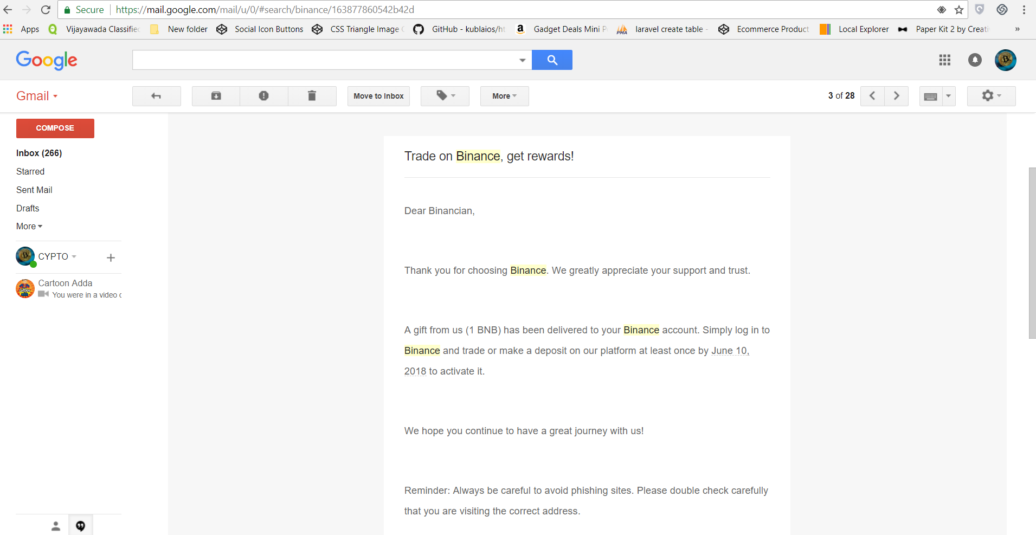Click the spiral extension icon
Image resolution: width=1036 pixels, height=535 pixels.
1002,10
